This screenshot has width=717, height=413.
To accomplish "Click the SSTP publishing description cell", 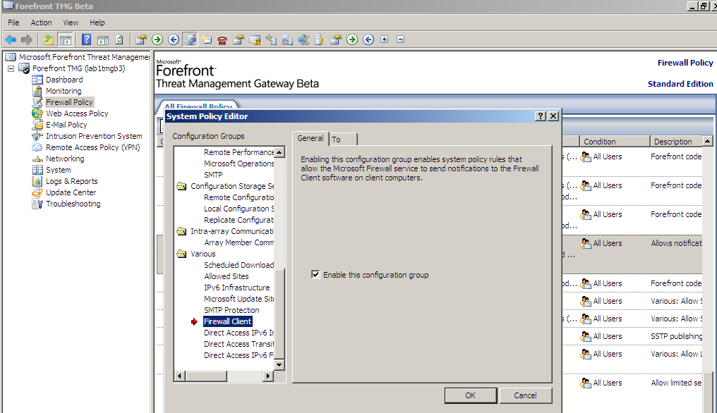I will (676, 336).
